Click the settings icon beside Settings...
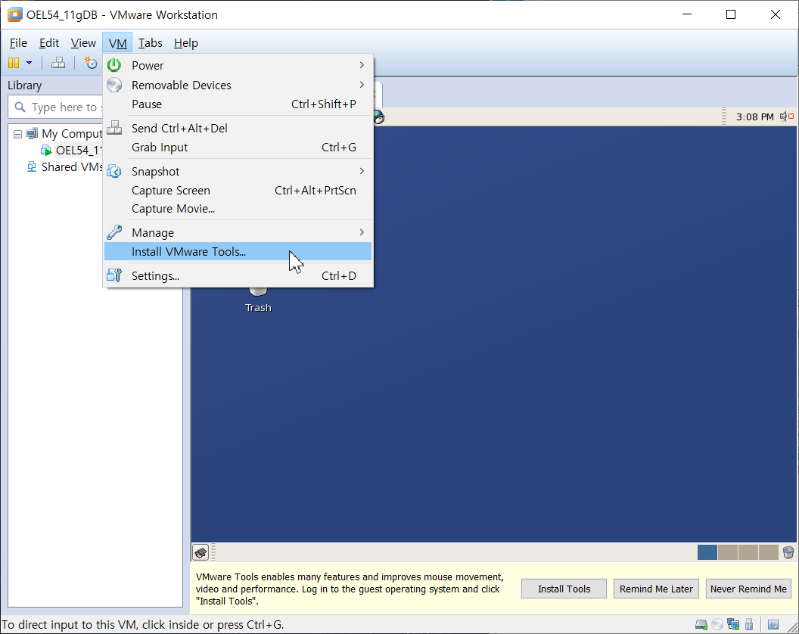Image resolution: width=799 pixels, height=634 pixels. [114, 275]
